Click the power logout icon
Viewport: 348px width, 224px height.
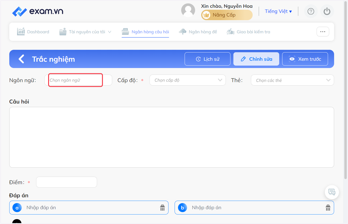[327, 11]
